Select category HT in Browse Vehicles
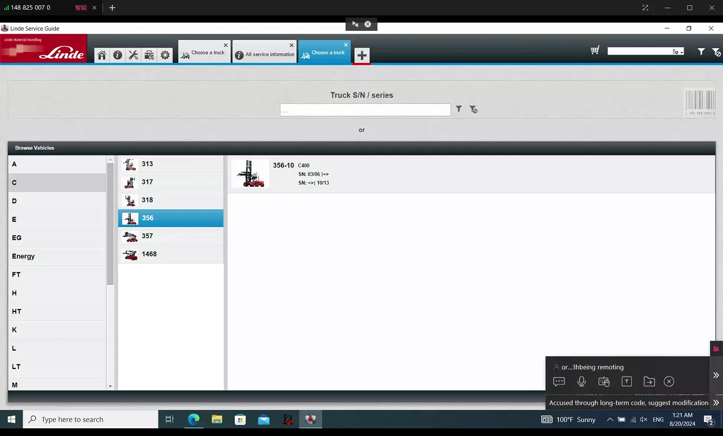The height and width of the screenshot is (436, 723). pos(57,311)
